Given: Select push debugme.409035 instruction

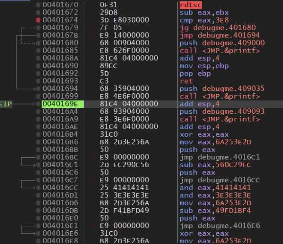Looking at the screenshot, I should tap(222, 89).
